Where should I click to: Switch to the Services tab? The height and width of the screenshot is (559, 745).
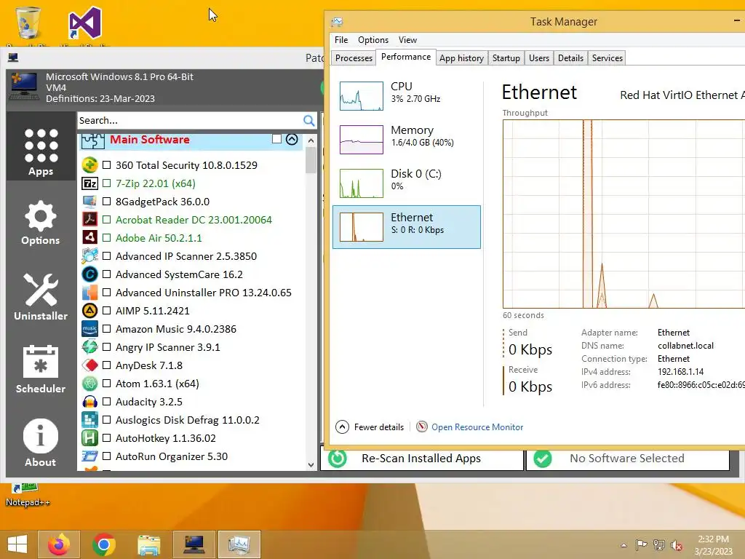607,58
